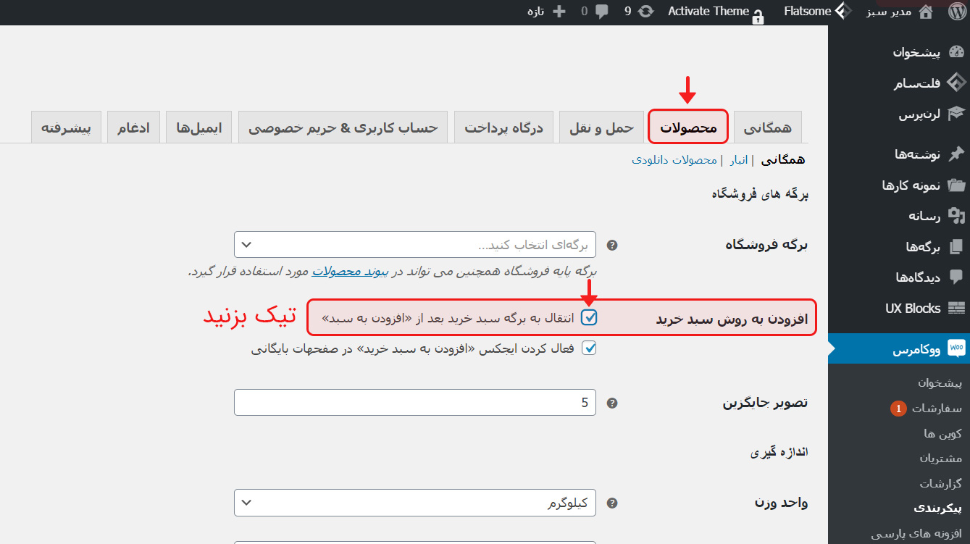Click the نمونه کارها portfolio icon
The width and height of the screenshot is (970, 544).
(956, 185)
